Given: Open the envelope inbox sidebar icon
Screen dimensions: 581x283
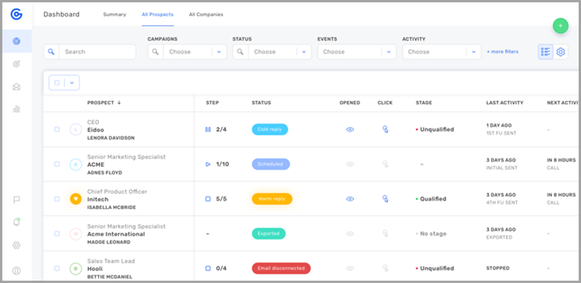Looking at the screenshot, I should [16, 87].
